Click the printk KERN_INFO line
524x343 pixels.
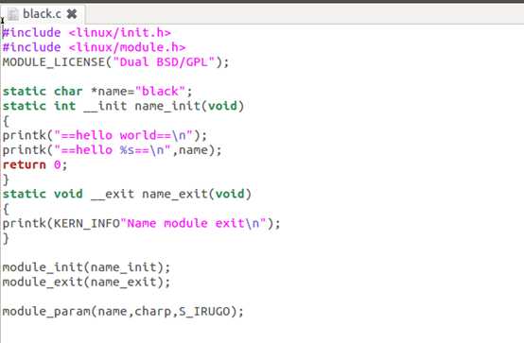141,223
